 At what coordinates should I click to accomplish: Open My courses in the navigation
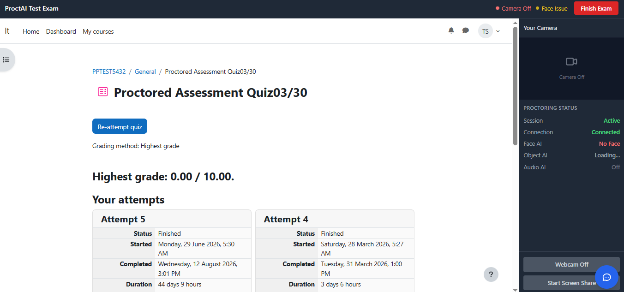tap(98, 31)
